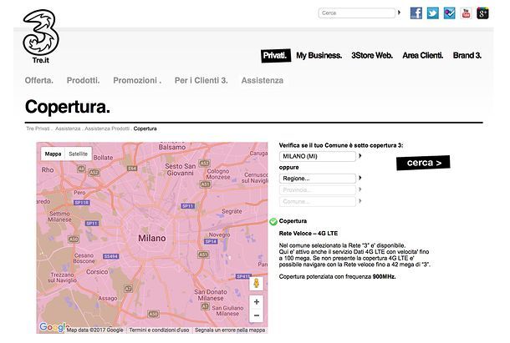Open Brand 3 section

coord(467,56)
